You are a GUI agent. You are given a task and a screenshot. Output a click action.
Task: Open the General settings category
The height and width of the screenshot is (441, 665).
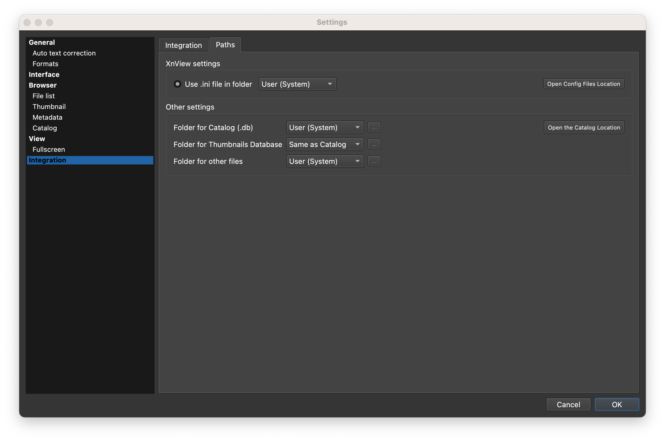[x=42, y=43]
